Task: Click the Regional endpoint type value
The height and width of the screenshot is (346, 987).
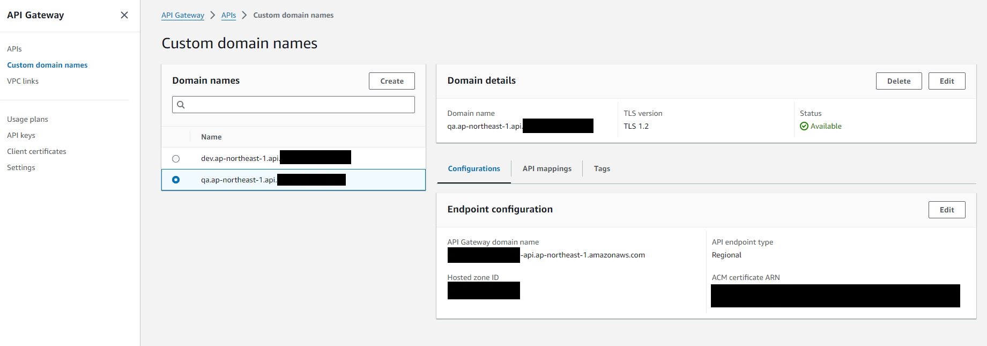Action: 726,255
